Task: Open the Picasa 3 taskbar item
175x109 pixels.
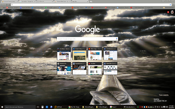Action: (116, 107)
